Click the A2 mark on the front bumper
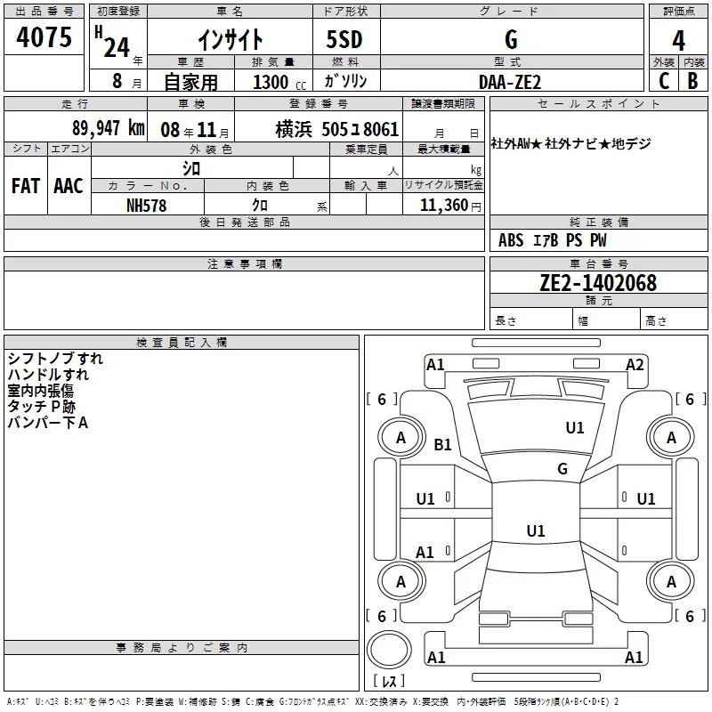The width and height of the screenshot is (712, 712). (x=635, y=364)
